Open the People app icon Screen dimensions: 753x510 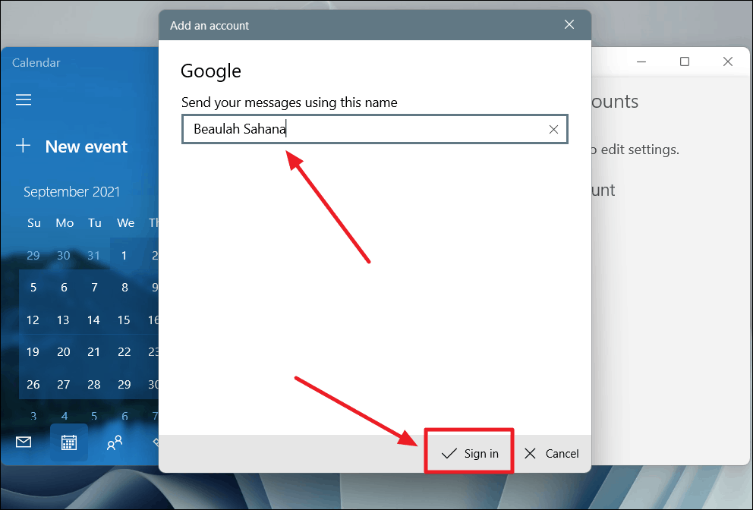pos(115,442)
